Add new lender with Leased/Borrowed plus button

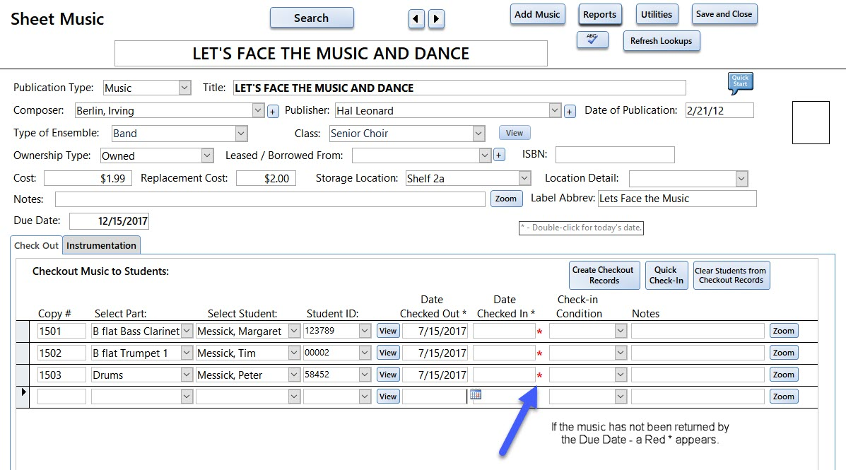coord(498,155)
